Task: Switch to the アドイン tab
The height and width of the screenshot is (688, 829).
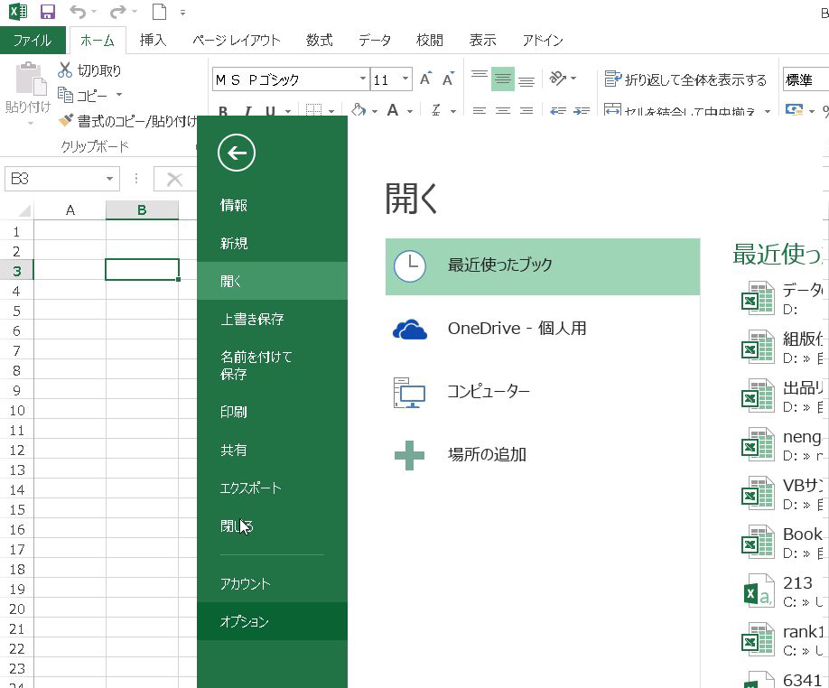Action: click(543, 40)
